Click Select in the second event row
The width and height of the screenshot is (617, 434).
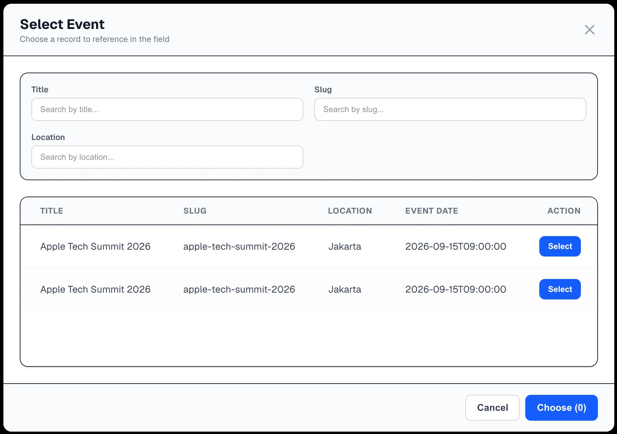point(560,289)
